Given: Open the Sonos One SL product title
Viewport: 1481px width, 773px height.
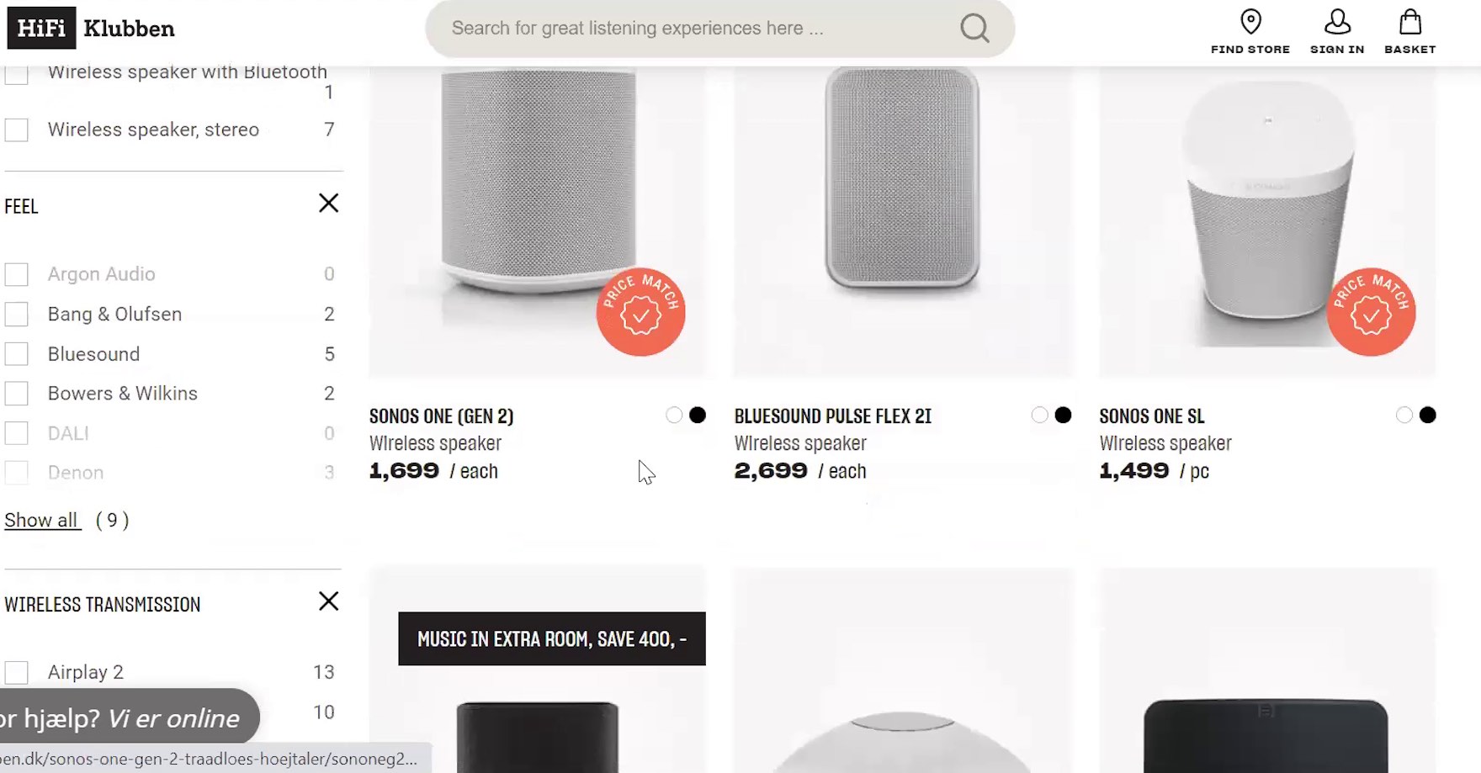Looking at the screenshot, I should (1151, 416).
